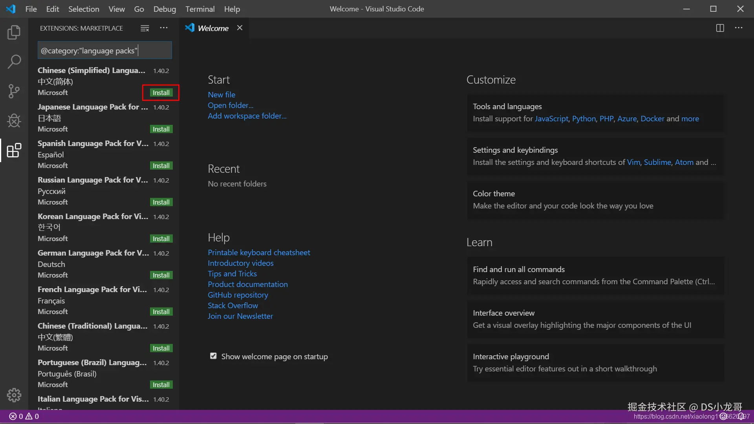
Task: Install the Japanese Language Pack
Action: click(161, 129)
